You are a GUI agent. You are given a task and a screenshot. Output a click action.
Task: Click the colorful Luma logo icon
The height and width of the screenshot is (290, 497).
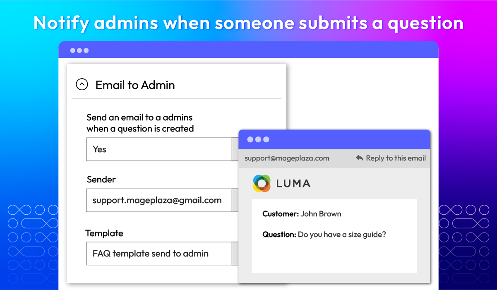262,183
